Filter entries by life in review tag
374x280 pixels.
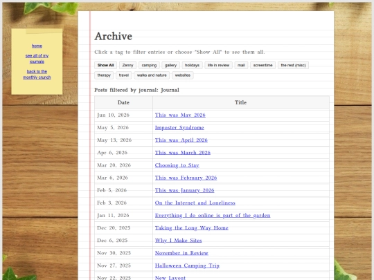[218, 65]
